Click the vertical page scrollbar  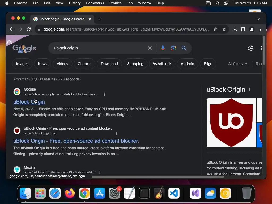(264, 50)
